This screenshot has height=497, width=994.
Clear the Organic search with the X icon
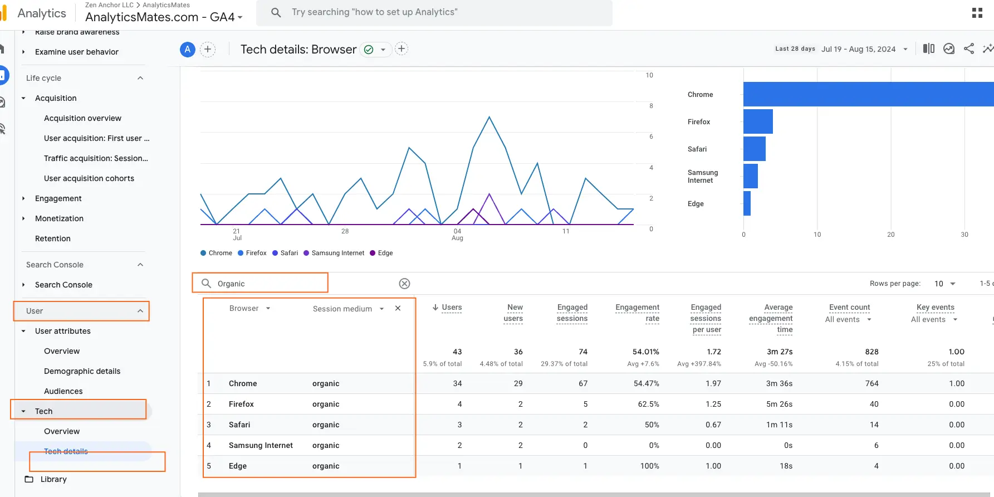[x=405, y=284]
